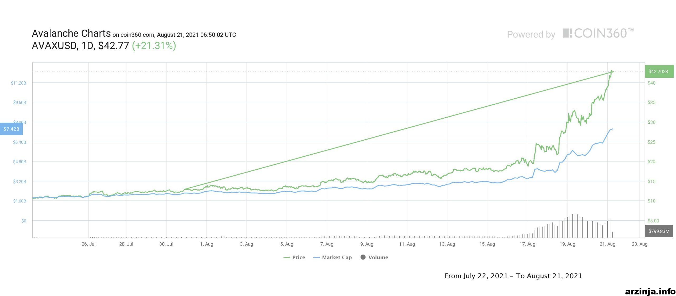
Task: Click the 13. Aug date label
Action: click(447, 244)
